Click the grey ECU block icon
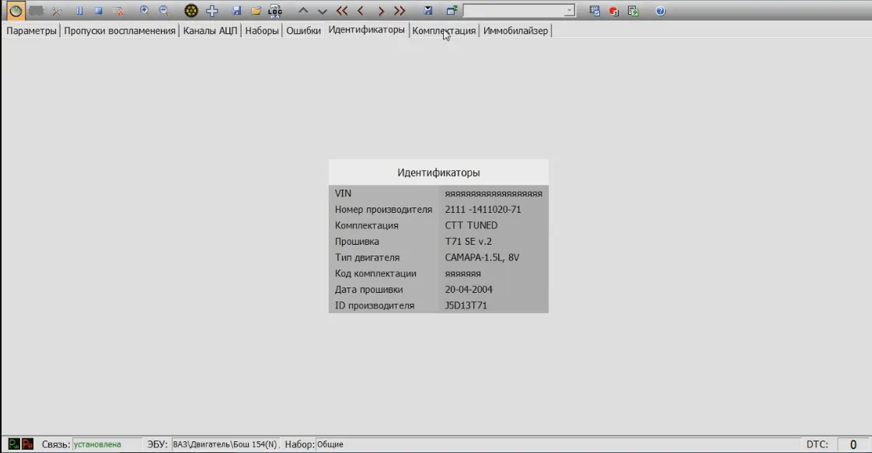The width and height of the screenshot is (872, 453). 37,11
